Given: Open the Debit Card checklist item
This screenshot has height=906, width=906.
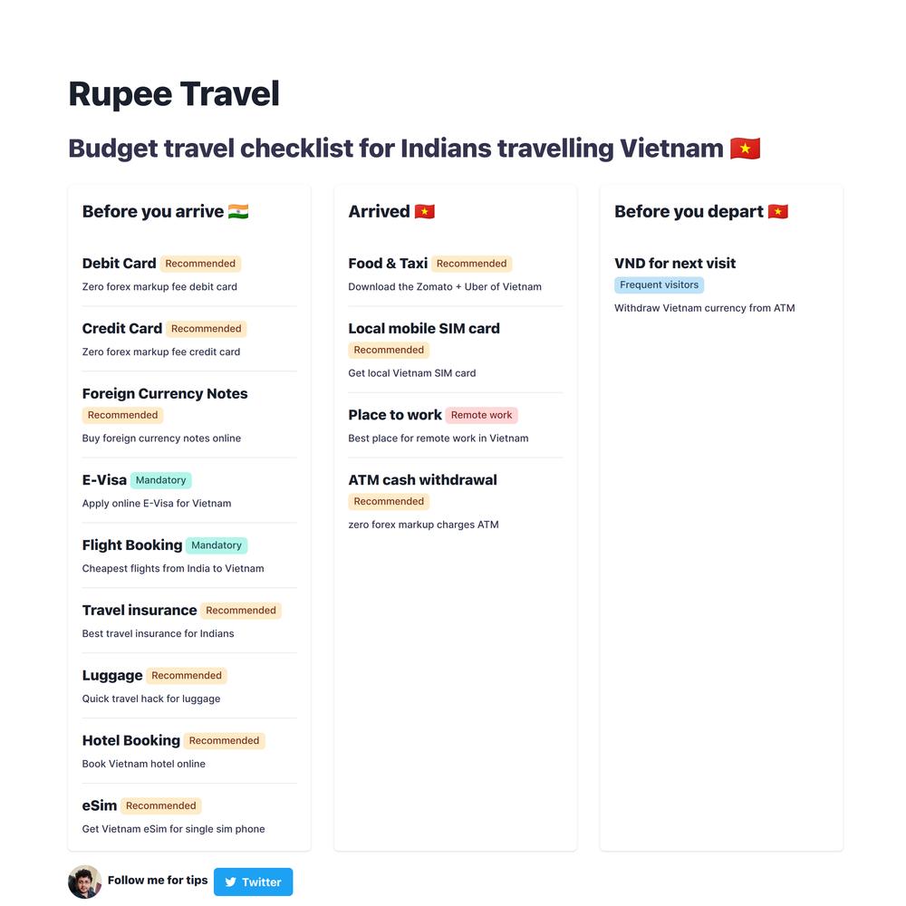Looking at the screenshot, I should (189, 275).
